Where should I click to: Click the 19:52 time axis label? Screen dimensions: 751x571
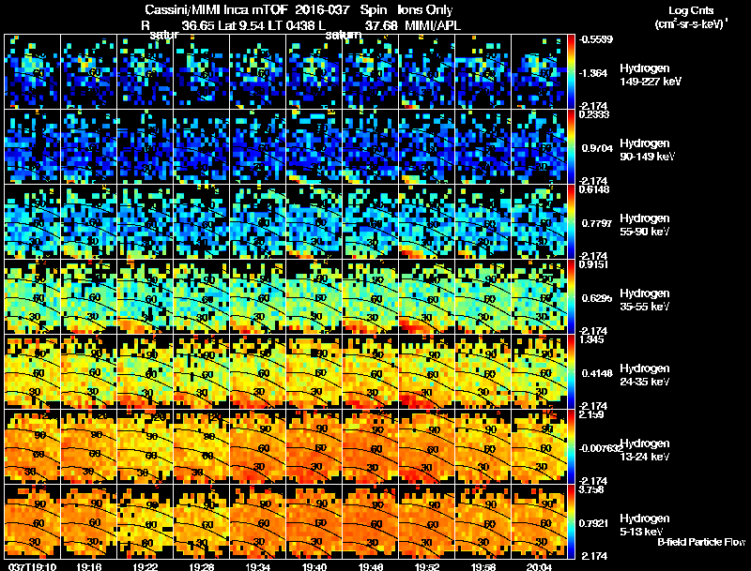pyautogui.click(x=427, y=566)
